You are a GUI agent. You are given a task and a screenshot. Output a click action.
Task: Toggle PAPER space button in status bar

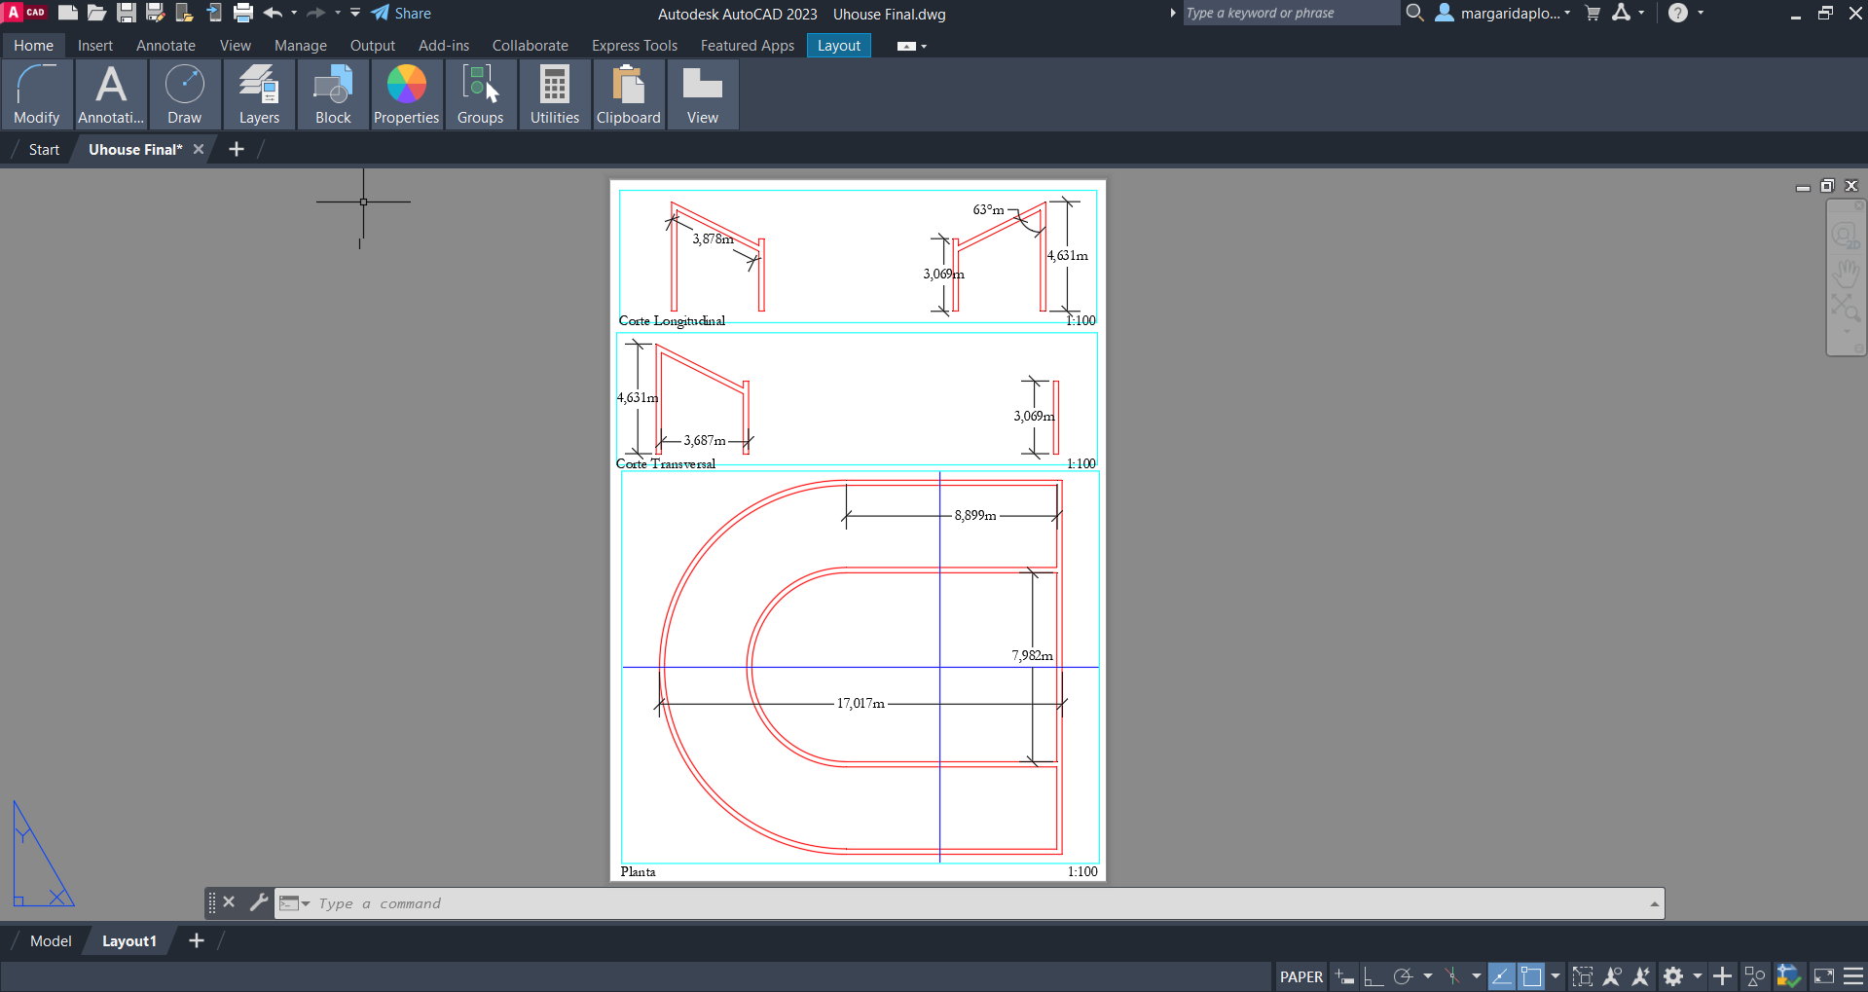[x=1300, y=976]
